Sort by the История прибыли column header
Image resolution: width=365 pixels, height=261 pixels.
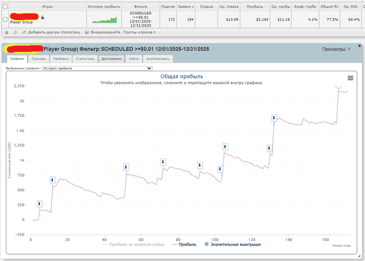pyautogui.click(x=104, y=7)
